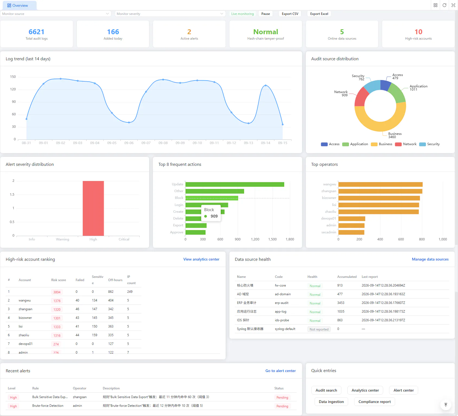
Task: Open the Audit search quick entry
Action: 326,390
